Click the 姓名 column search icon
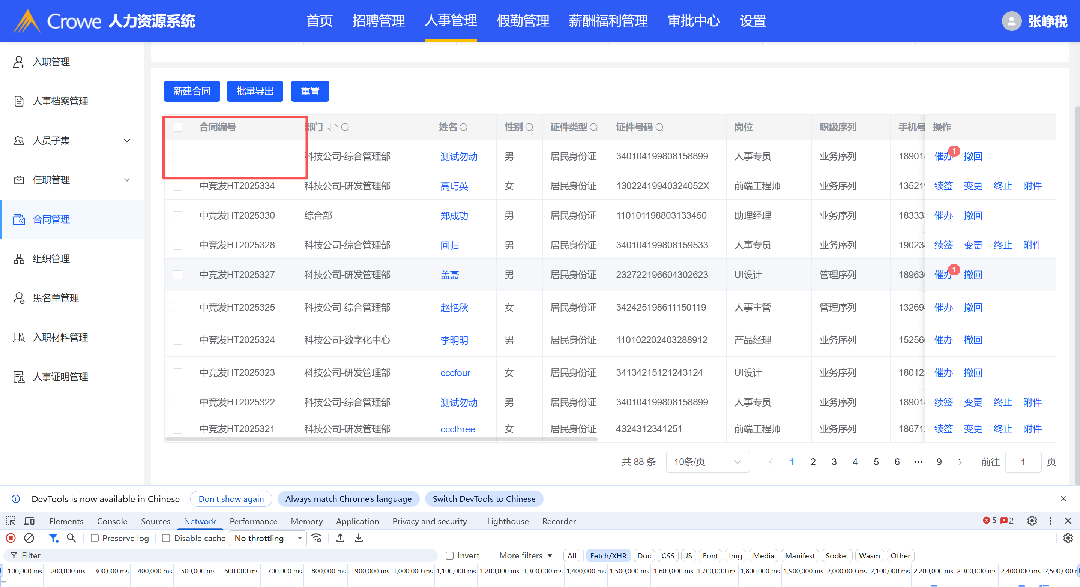This screenshot has height=587, width=1080. (x=464, y=127)
